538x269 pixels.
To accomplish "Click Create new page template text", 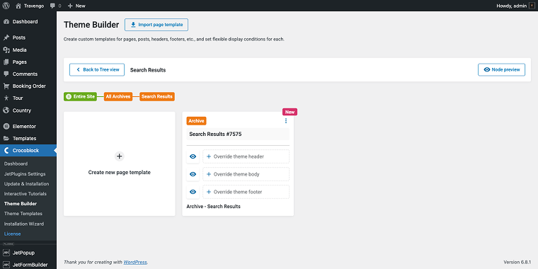I will click(119, 173).
